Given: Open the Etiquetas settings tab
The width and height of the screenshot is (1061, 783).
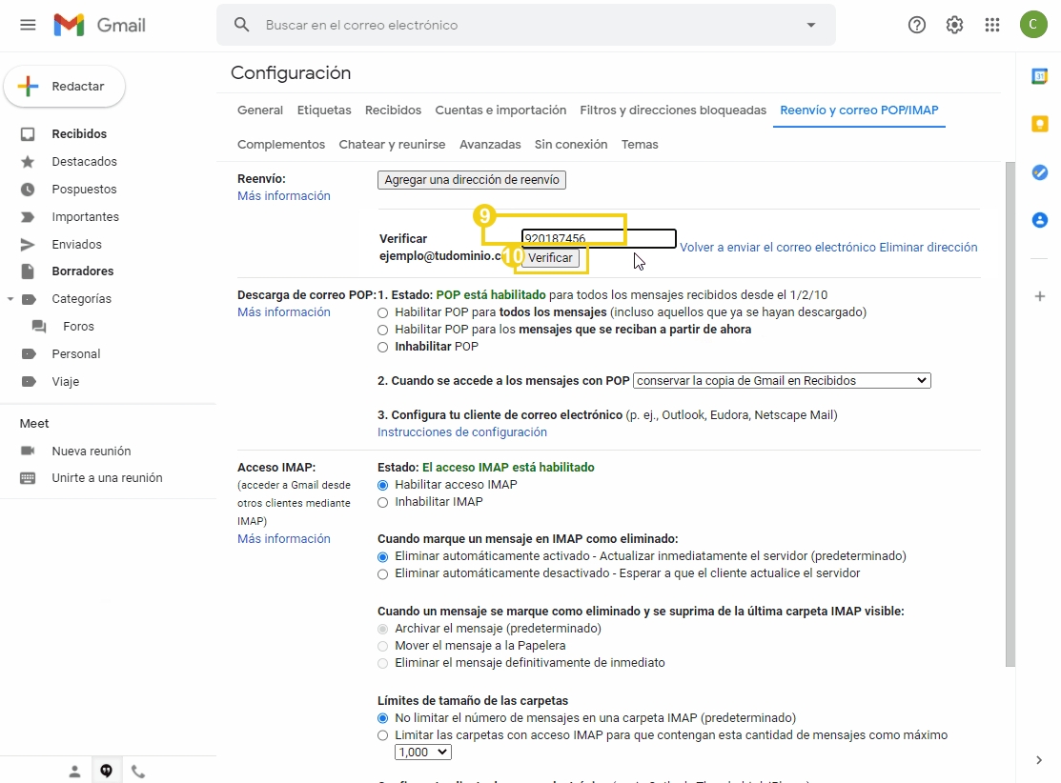Looking at the screenshot, I should (323, 110).
